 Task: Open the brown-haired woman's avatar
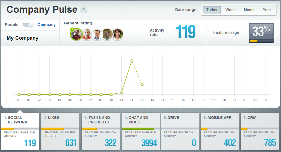coord(118,34)
